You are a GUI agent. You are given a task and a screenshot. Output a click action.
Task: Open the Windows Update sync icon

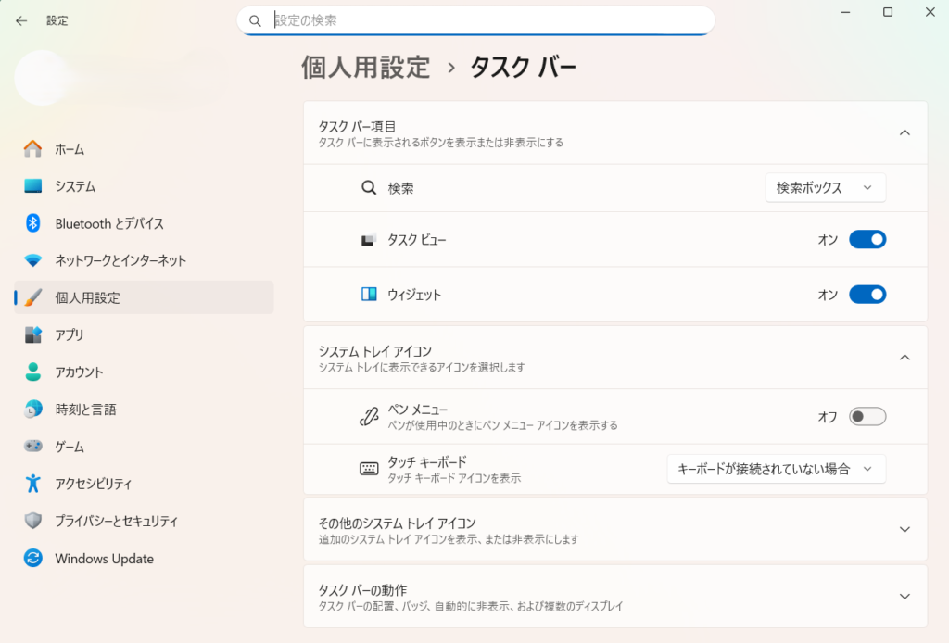click(x=33, y=559)
